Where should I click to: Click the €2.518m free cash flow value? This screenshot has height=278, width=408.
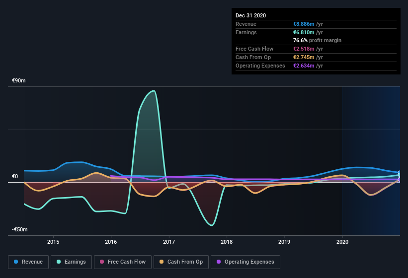coord(304,49)
